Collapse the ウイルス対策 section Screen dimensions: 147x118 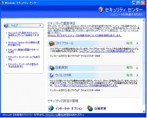point(137,75)
